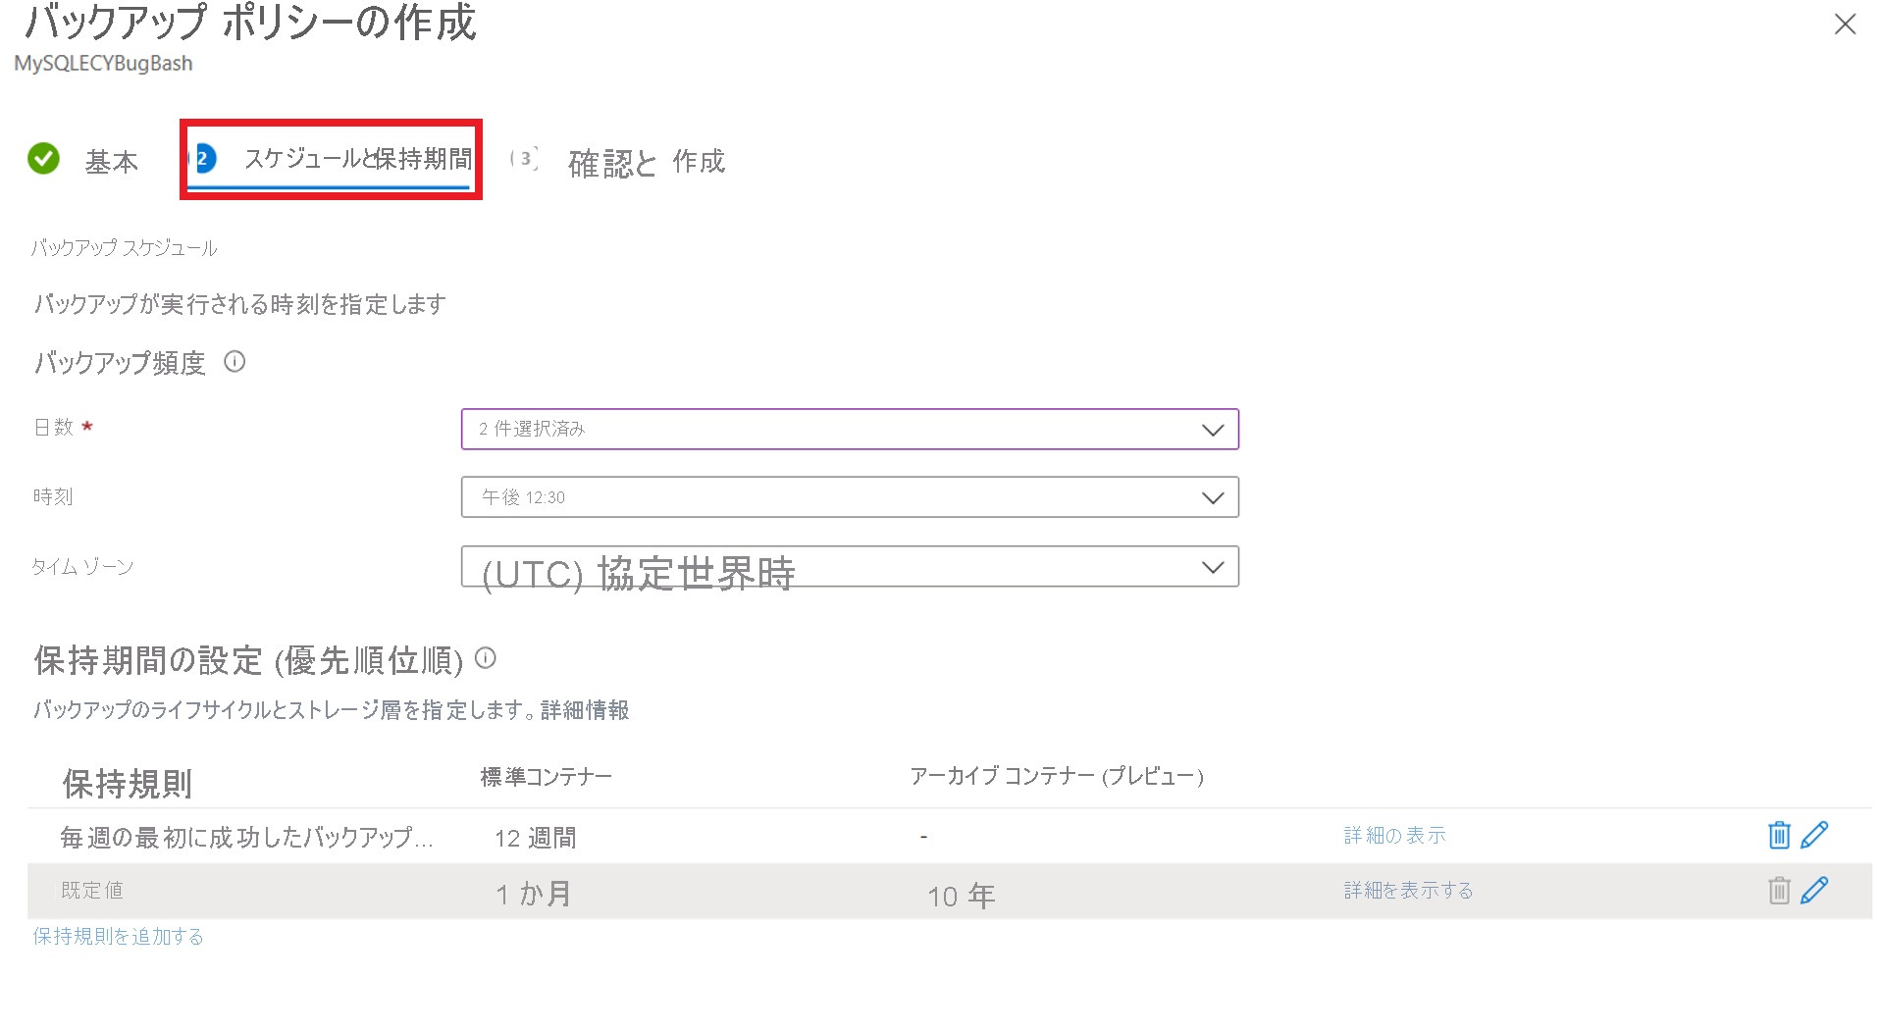Click 詳細の表示 for the weekly retention rule

pyautogui.click(x=1394, y=836)
